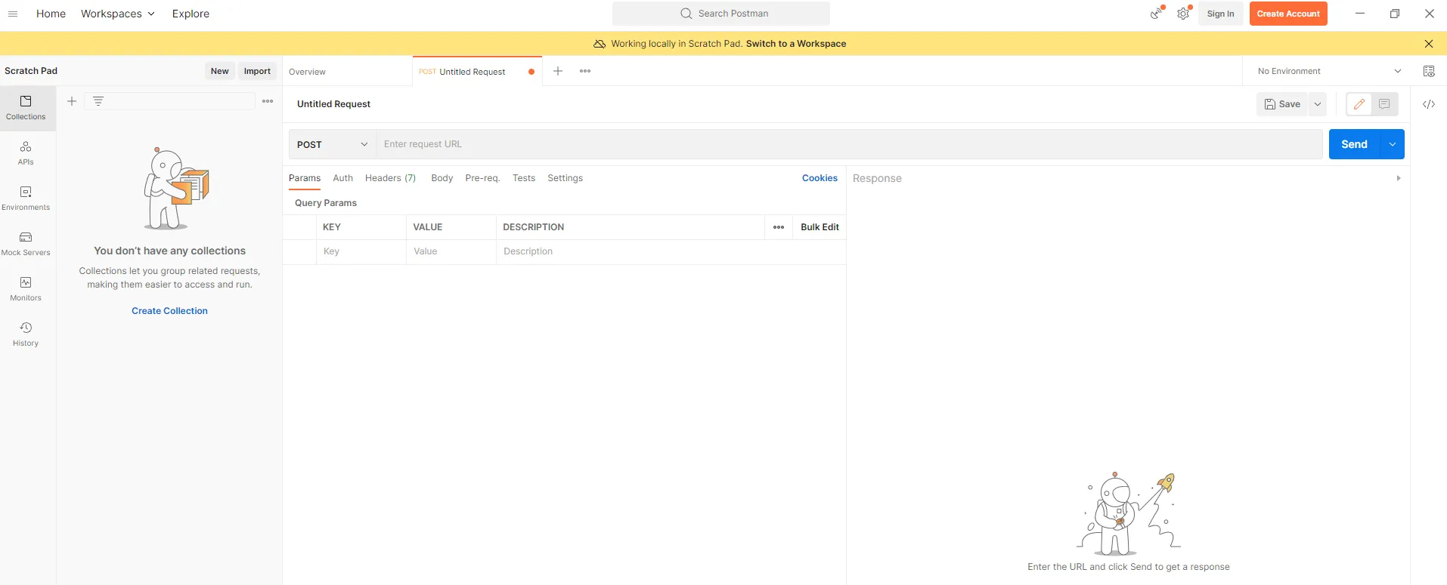The width and height of the screenshot is (1447, 585).
Task: Click the filter icon in collections search
Action: click(98, 101)
